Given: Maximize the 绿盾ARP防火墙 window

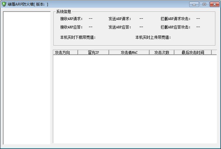Looking at the screenshot, I should (x=204, y=4).
